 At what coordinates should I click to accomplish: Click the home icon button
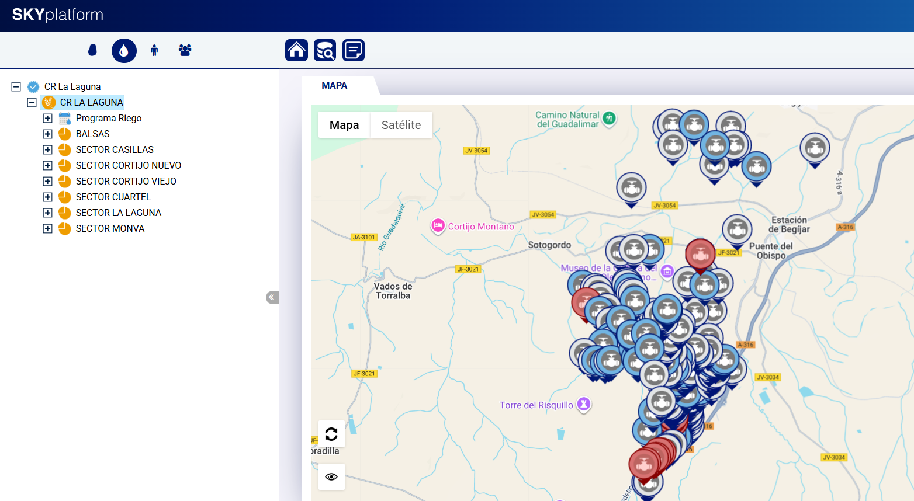click(x=296, y=50)
